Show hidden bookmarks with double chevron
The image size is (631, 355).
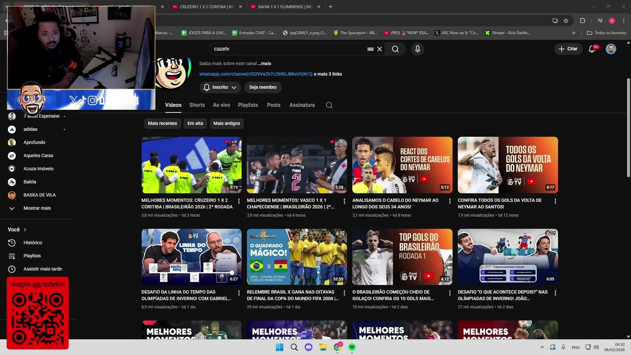[x=574, y=33]
